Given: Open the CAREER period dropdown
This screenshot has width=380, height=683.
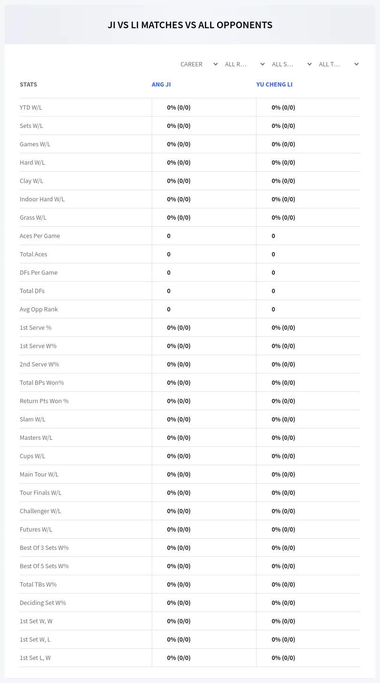Looking at the screenshot, I should [x=199, y=64].
